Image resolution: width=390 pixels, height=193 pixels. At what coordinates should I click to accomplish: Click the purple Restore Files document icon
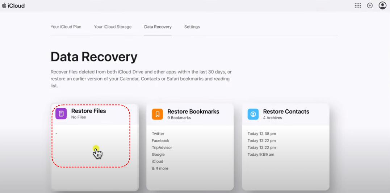pyautogui.click(x=61, y=114)
